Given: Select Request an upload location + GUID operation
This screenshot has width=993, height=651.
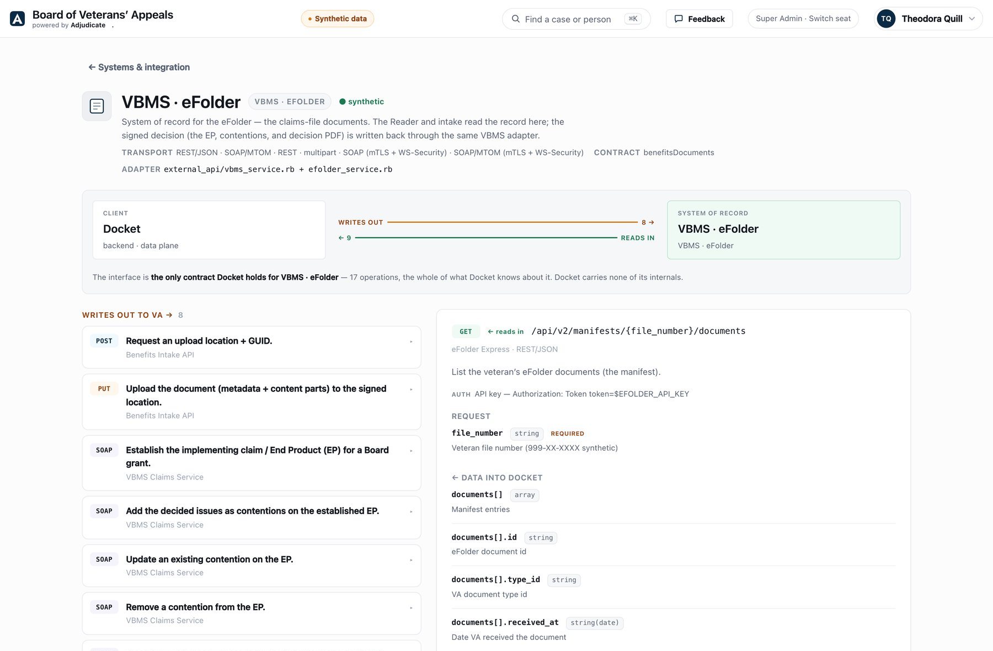Looking at the screenshot, I should click(x=252, y=347).
